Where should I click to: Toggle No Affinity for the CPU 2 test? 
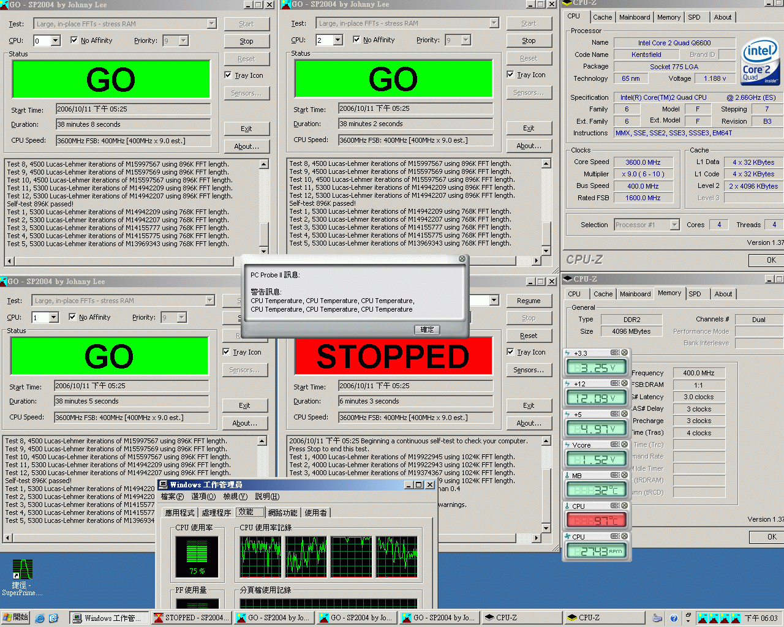click(x=357, y=39)
